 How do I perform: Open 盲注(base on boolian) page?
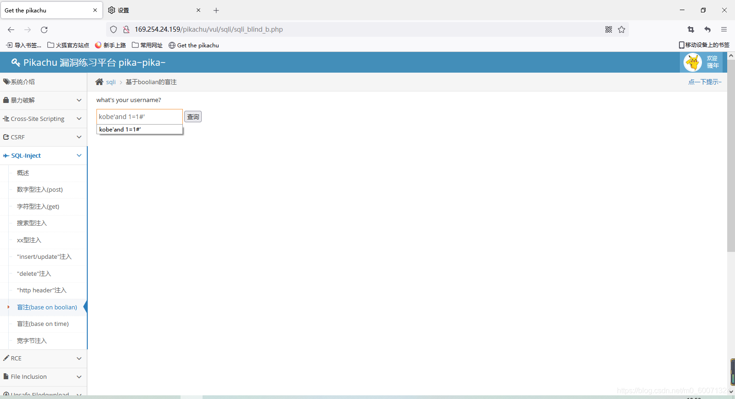(x=47, y=307)
